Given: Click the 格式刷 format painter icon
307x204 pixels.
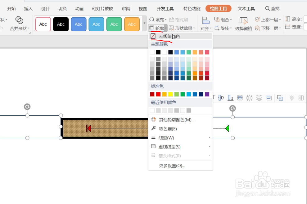Looking at the screenshot, I should [171, 19].
